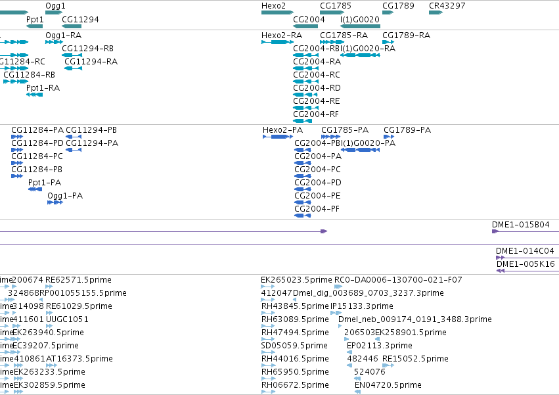The image size is (559, 395).
Task: Click protein CG2004-PD
Action: click(x=303, y=189)
